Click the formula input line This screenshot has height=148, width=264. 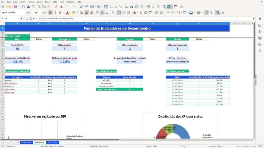pyautogui.click(x=145, y=18)
